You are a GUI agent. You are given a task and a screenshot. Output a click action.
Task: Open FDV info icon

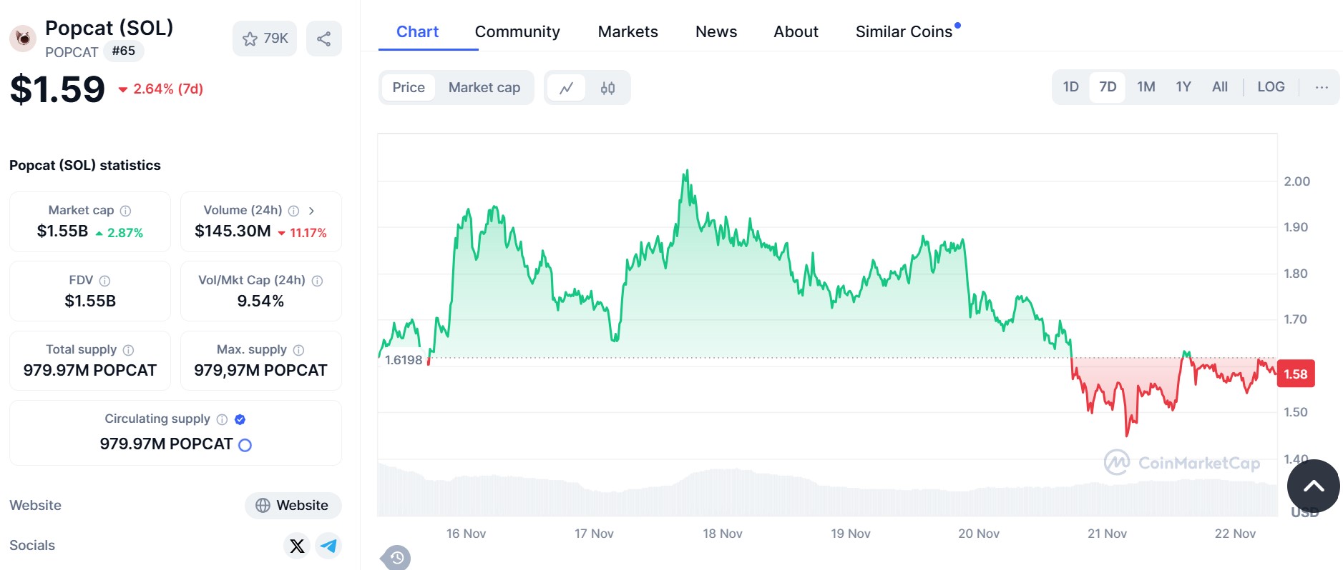104,281
